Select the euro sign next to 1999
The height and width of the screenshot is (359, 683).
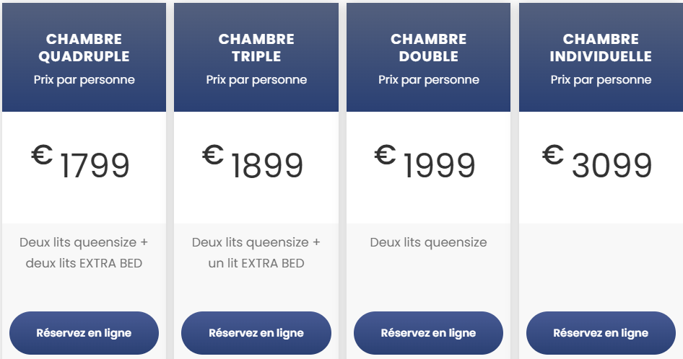pyautogui.click(x=386, y=155)
